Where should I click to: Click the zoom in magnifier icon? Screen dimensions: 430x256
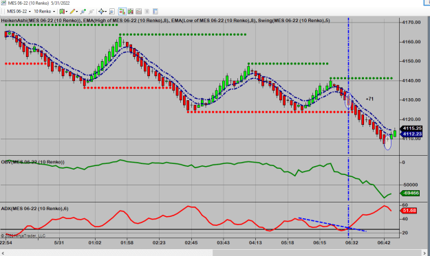click(83, 12)
